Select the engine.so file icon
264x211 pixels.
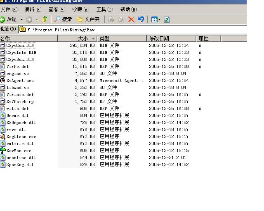[2, 73]
